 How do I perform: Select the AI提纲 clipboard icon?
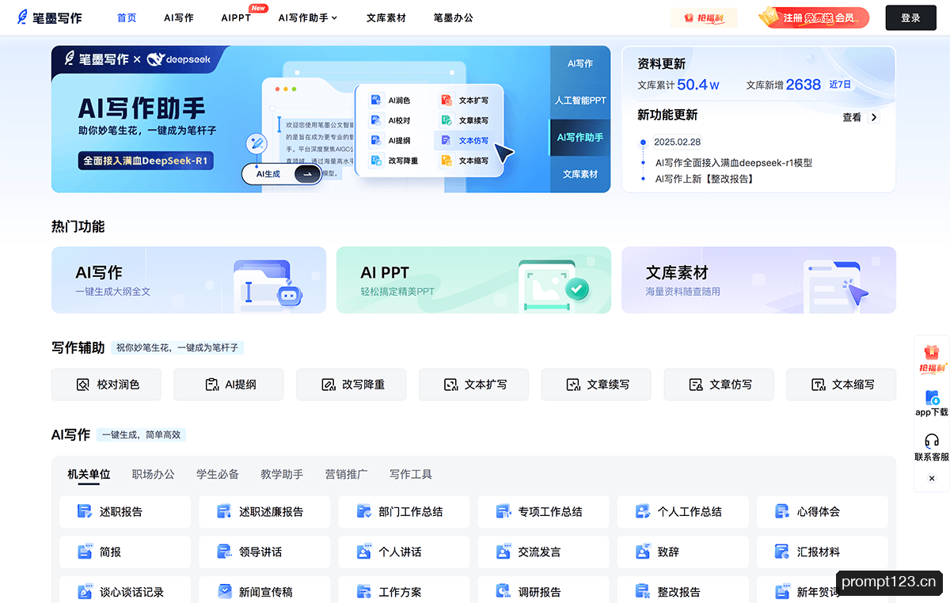(211, 385)
